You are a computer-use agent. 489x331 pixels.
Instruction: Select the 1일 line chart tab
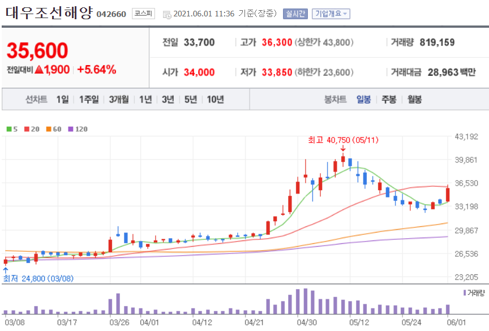click(x=62, y=100)
